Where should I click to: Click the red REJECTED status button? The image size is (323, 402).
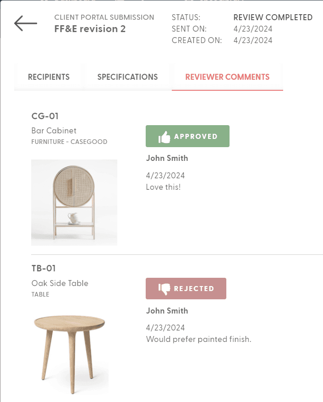186,288
